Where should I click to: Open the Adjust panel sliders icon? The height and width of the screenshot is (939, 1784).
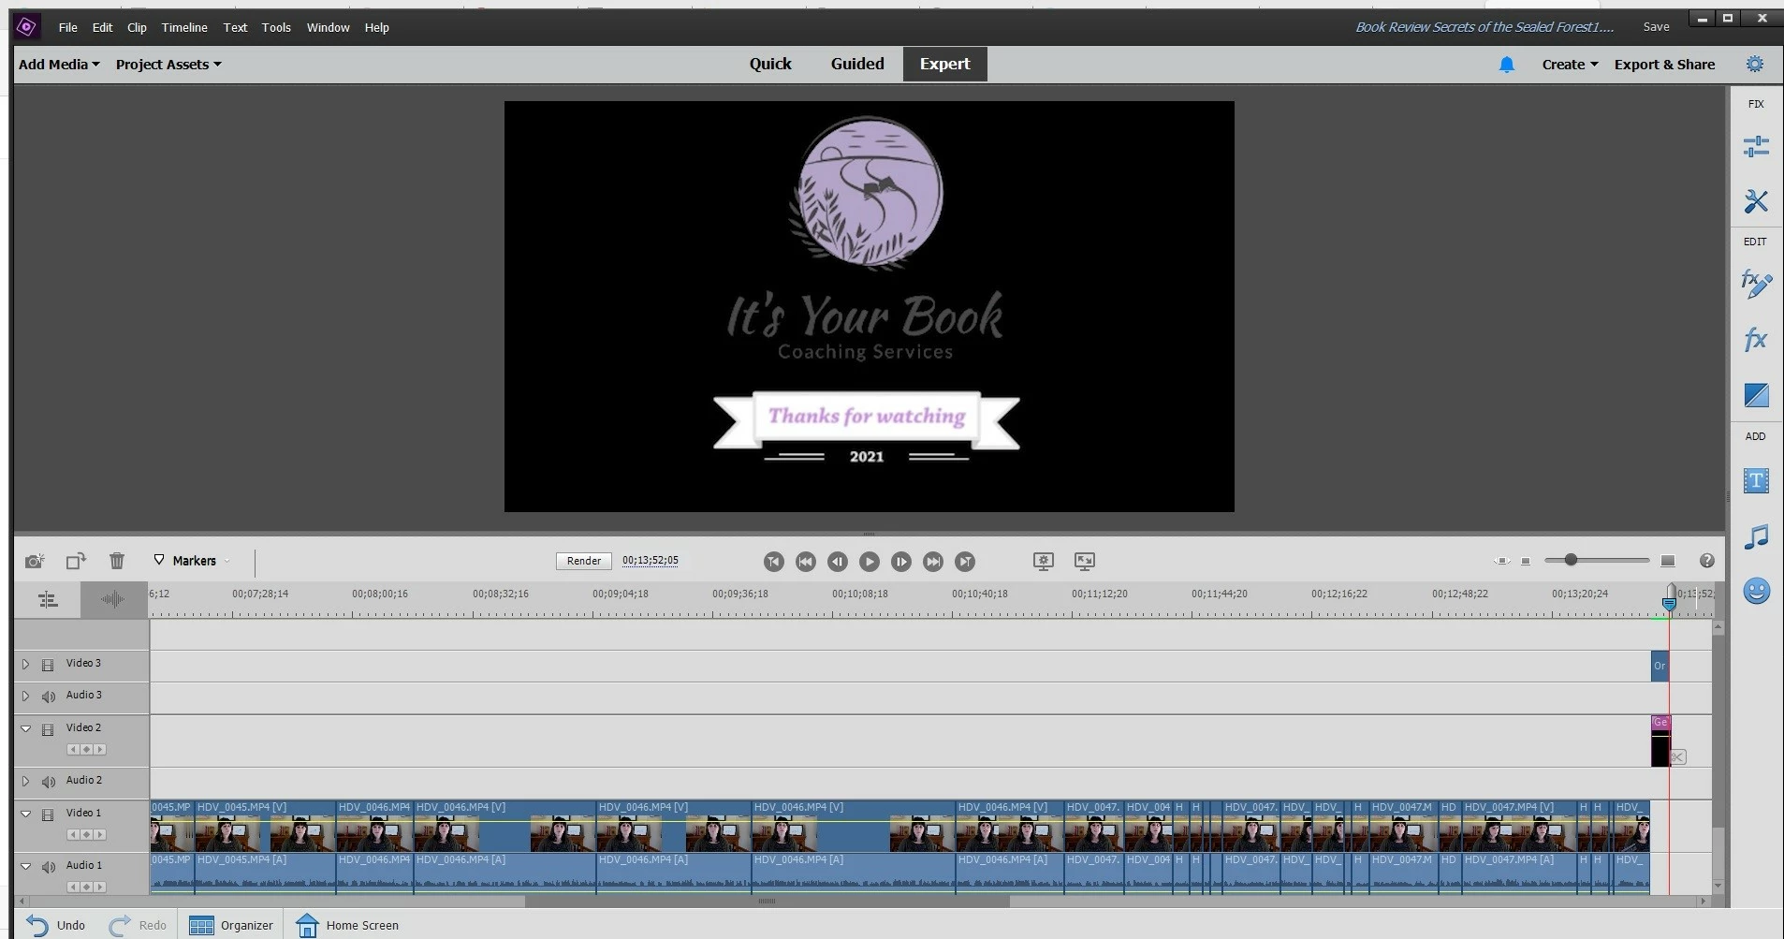pos(1756,146)
